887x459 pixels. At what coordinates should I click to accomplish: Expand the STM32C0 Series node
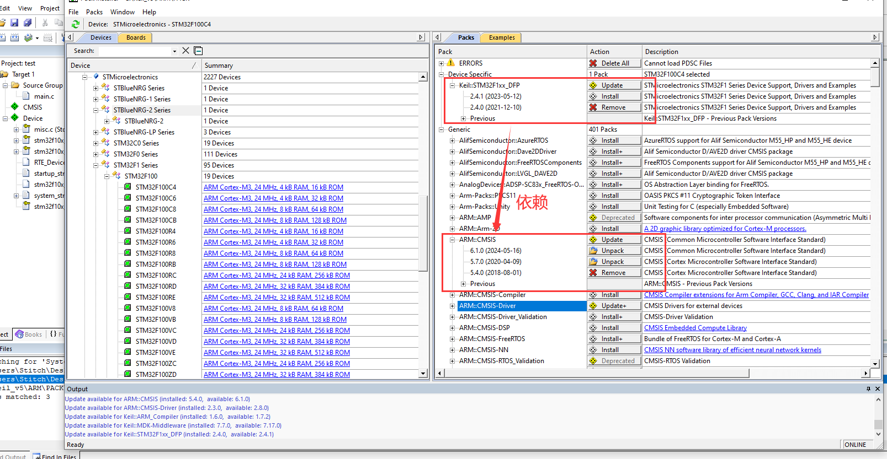click(x=95, y=143)
